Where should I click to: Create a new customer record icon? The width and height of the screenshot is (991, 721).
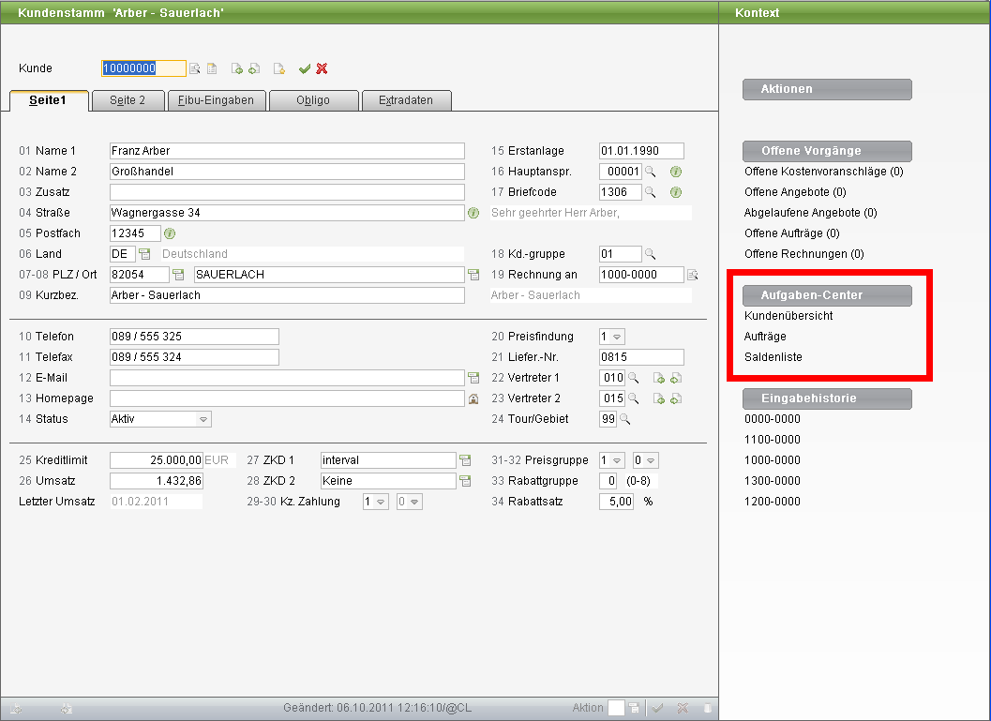pyautogui.click(x=278, y=68)
